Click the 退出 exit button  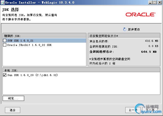[x=13, y=110]
